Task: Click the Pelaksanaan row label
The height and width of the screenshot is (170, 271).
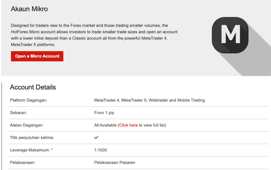Action: 23,163
